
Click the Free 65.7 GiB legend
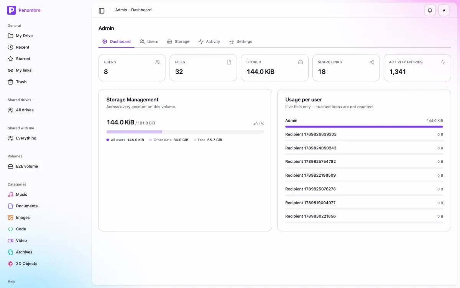pos(208,140)
